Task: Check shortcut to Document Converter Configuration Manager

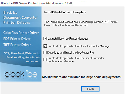Action: click(x=45, y=60)
